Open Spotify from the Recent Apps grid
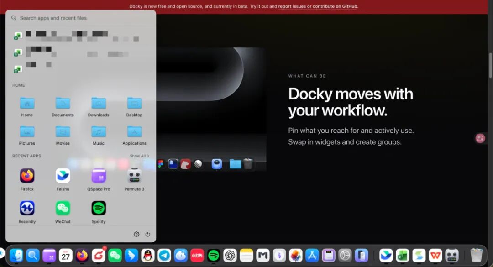The height and width of the screenshot is (267, 493). tap(99, 208)
